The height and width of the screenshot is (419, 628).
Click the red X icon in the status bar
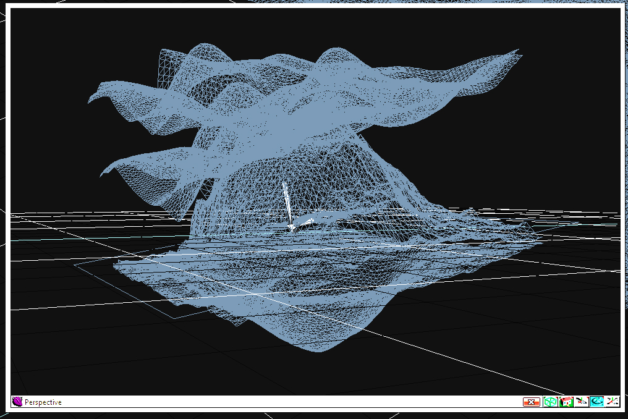click(532, 401)
